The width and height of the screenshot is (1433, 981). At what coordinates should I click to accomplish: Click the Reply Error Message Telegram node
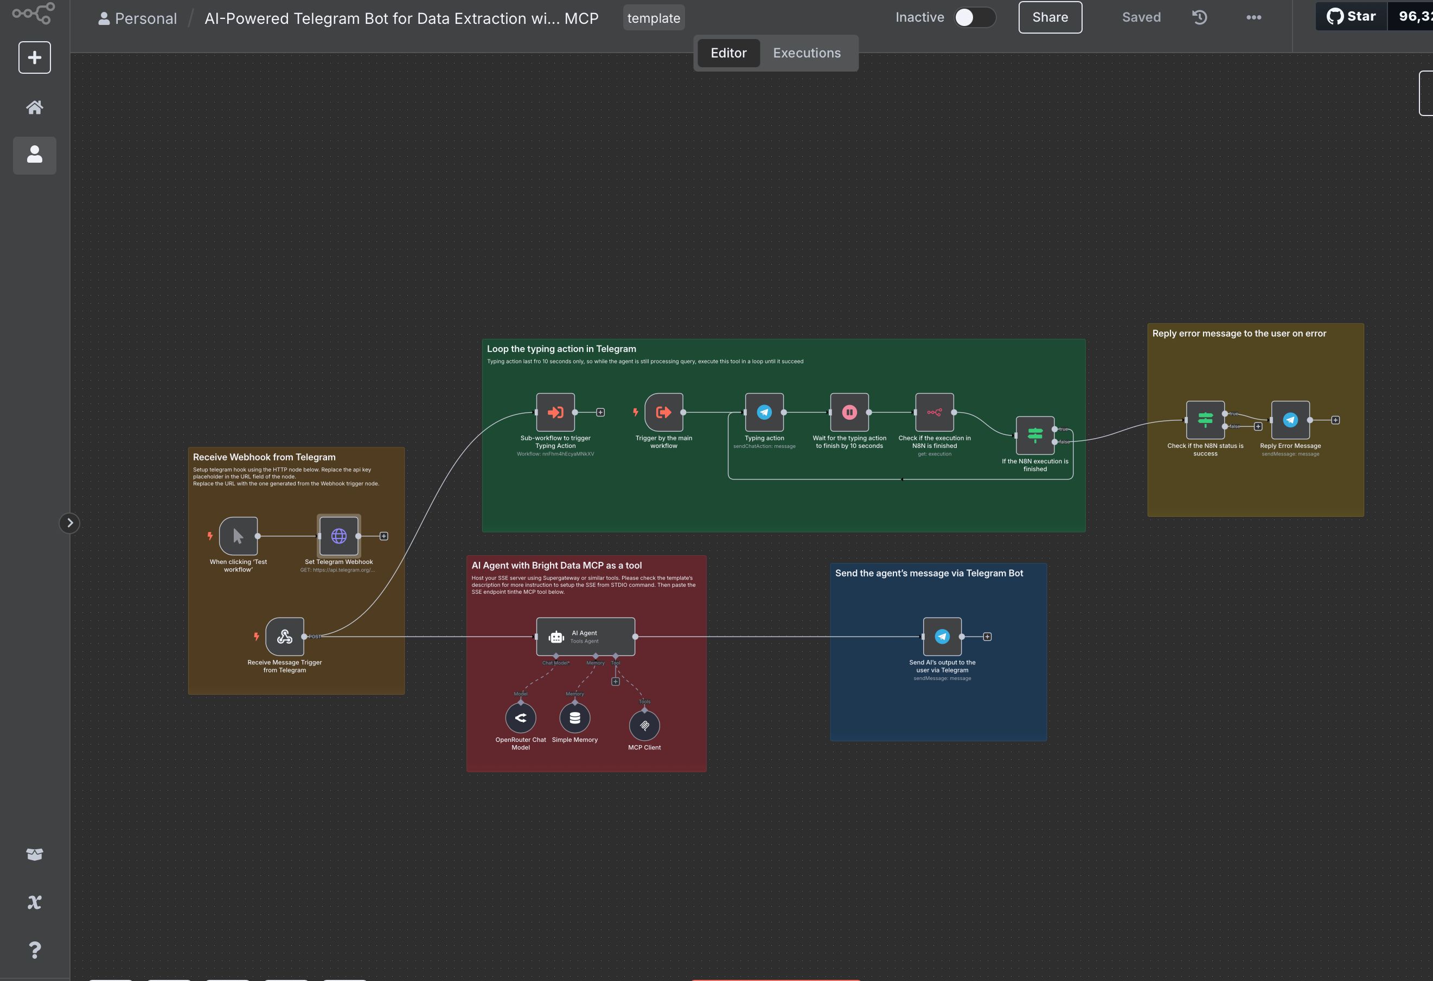(1290, 420)
